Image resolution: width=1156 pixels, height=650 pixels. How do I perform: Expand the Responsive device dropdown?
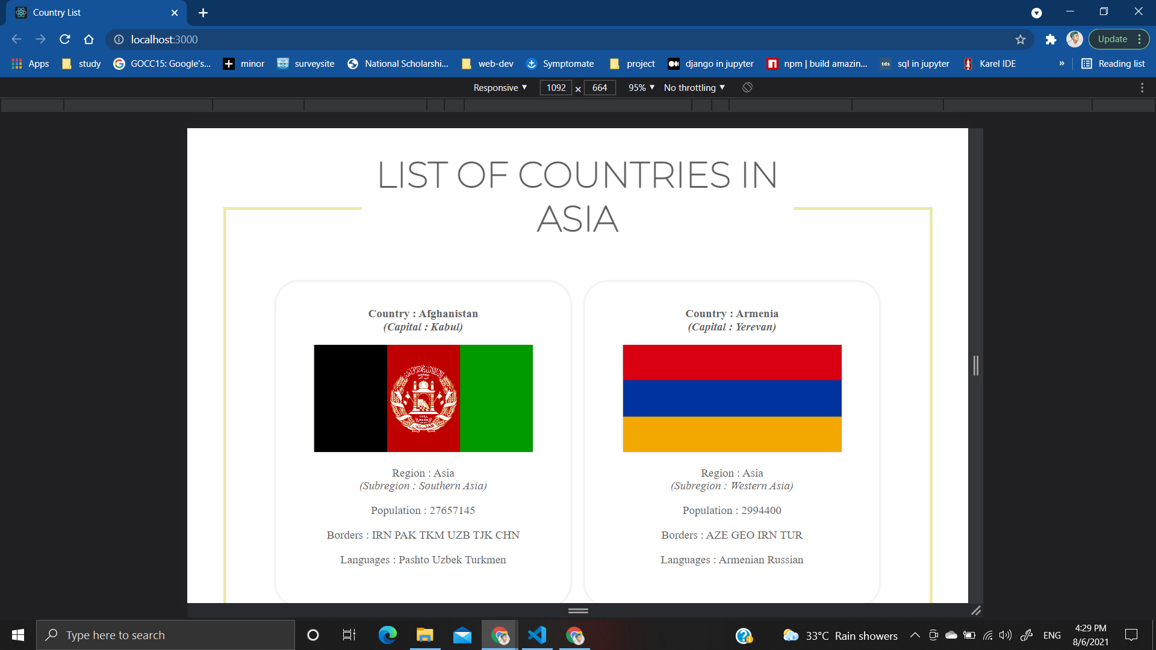500,87
